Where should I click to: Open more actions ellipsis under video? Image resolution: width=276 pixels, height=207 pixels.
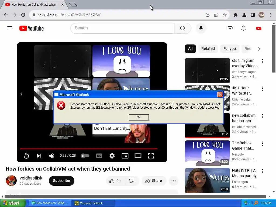[x=173, y=181]
